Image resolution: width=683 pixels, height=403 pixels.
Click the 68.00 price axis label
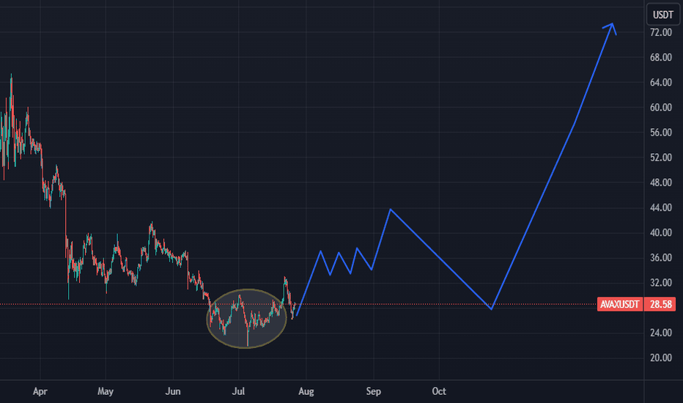pyautogui.click(x=661, y=57)
